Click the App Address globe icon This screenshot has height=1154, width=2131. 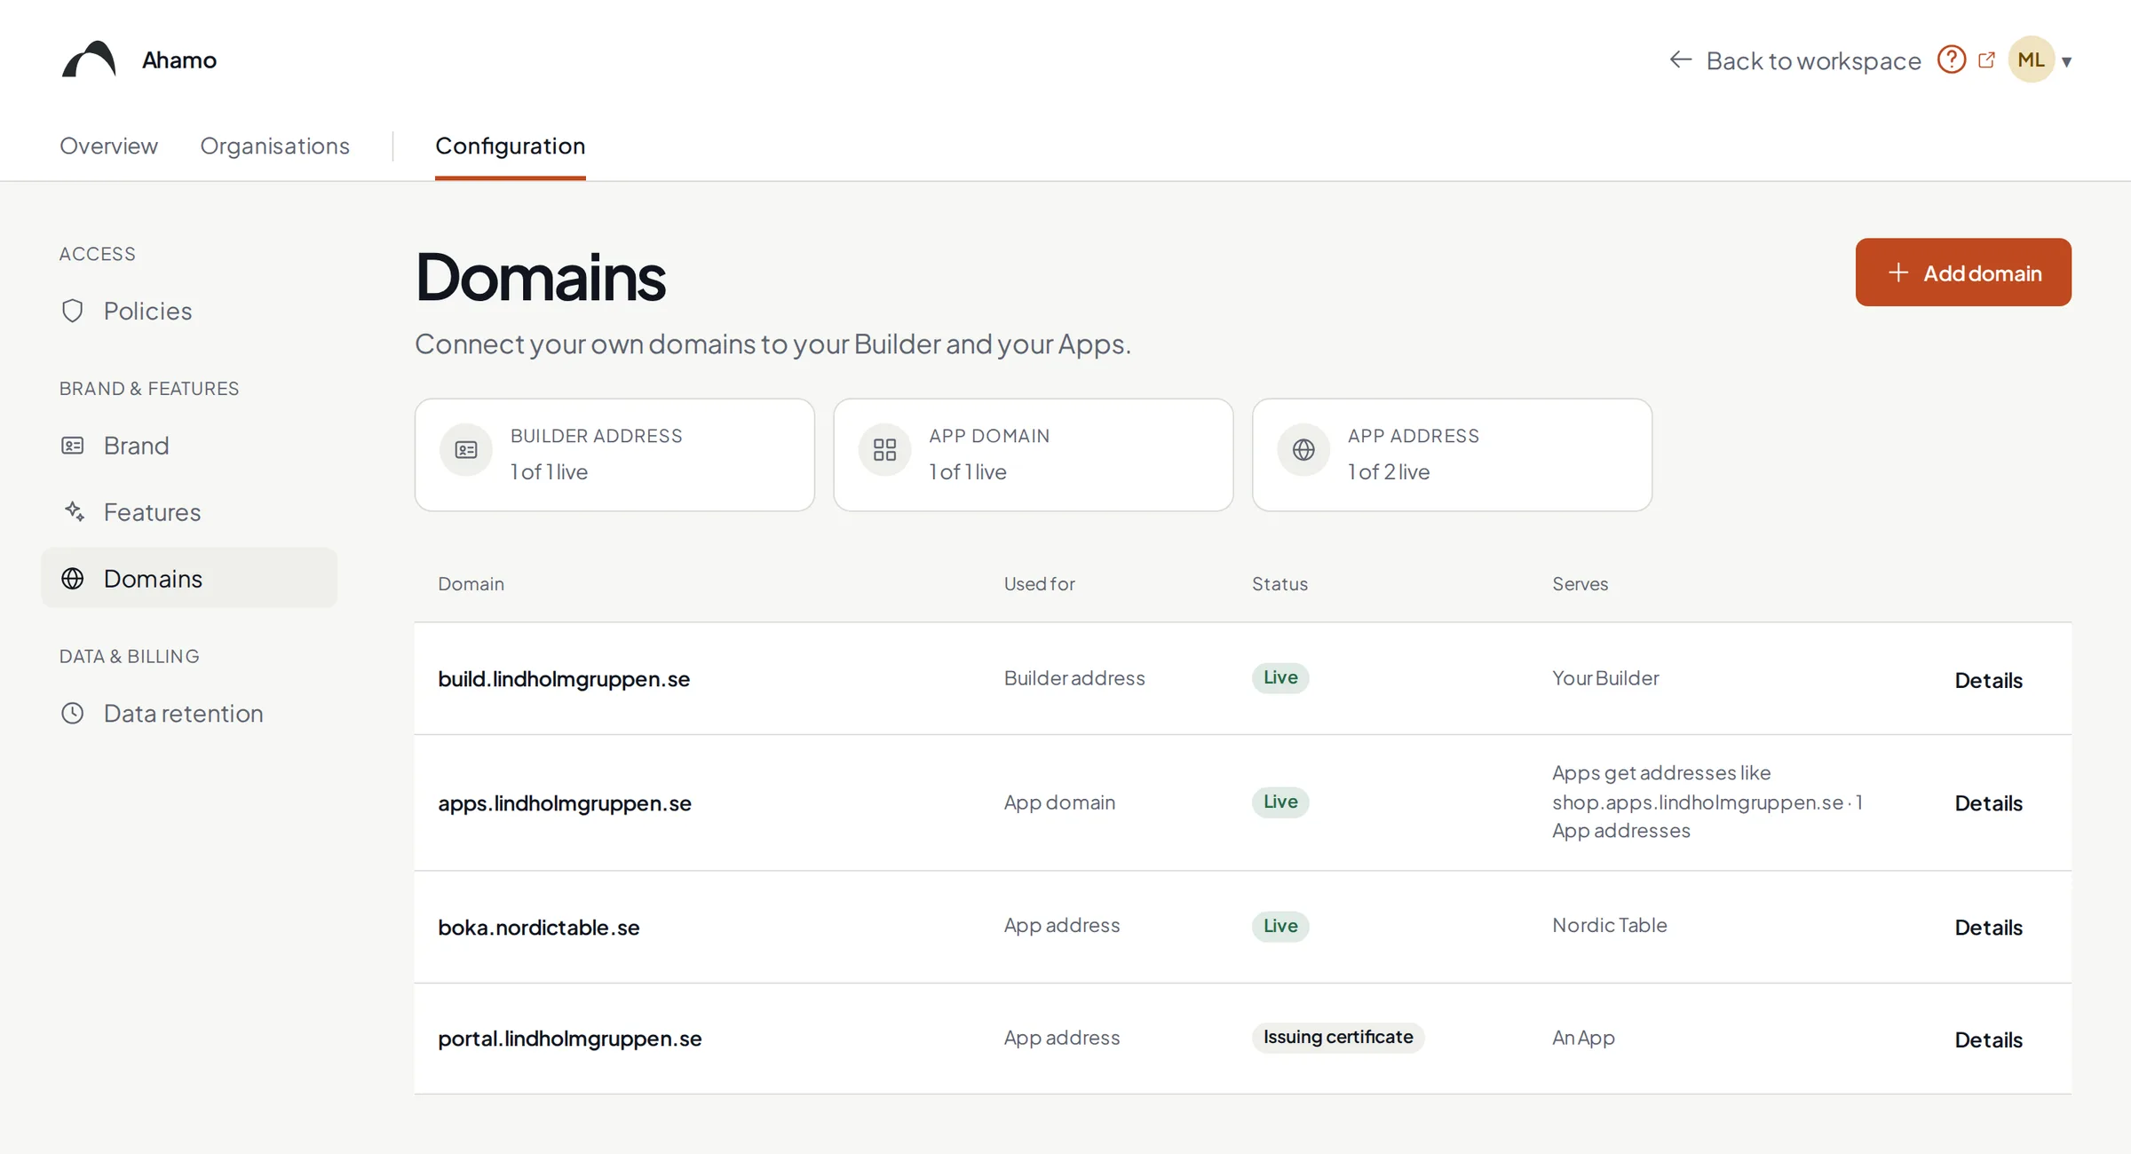point(1303,450)
